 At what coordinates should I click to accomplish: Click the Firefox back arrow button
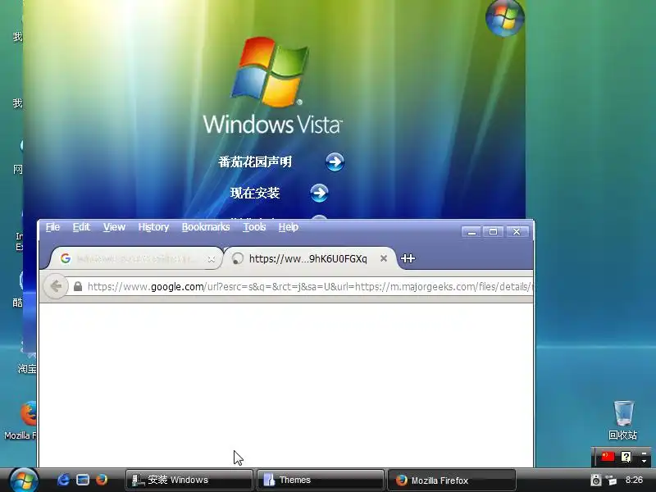(56, 286)
